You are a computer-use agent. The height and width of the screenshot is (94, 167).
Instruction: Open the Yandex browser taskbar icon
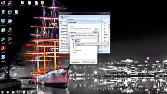(x=24, y=92)
